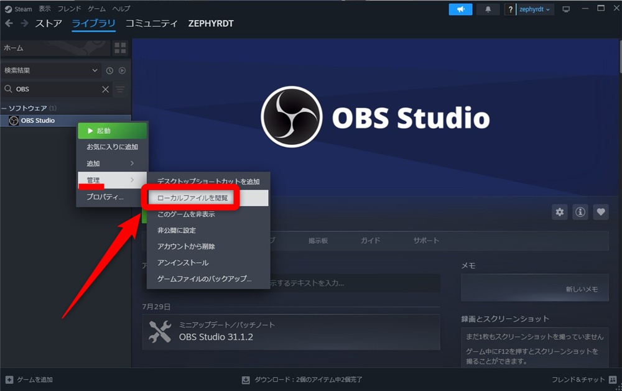Open the サポート tab

tap(426, 241)
